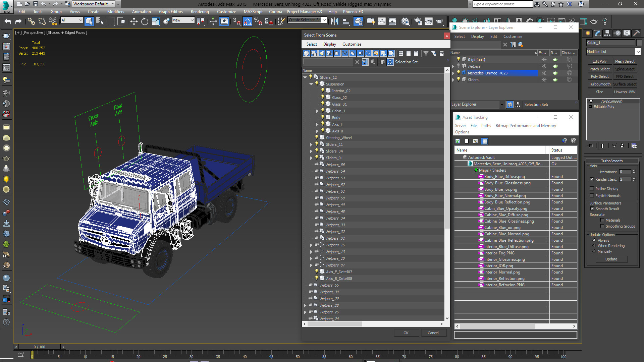This screenshot has height=362, width=644.
Task: Activate Bind to Space Warp tool
Action: (x=53, y=21)
